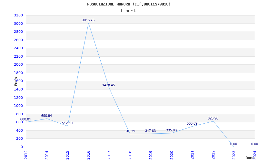Image resolution: width=258 pixels, height=161 pixels.
Task: Select the 3015.75 data label
Action: point(88,20)
